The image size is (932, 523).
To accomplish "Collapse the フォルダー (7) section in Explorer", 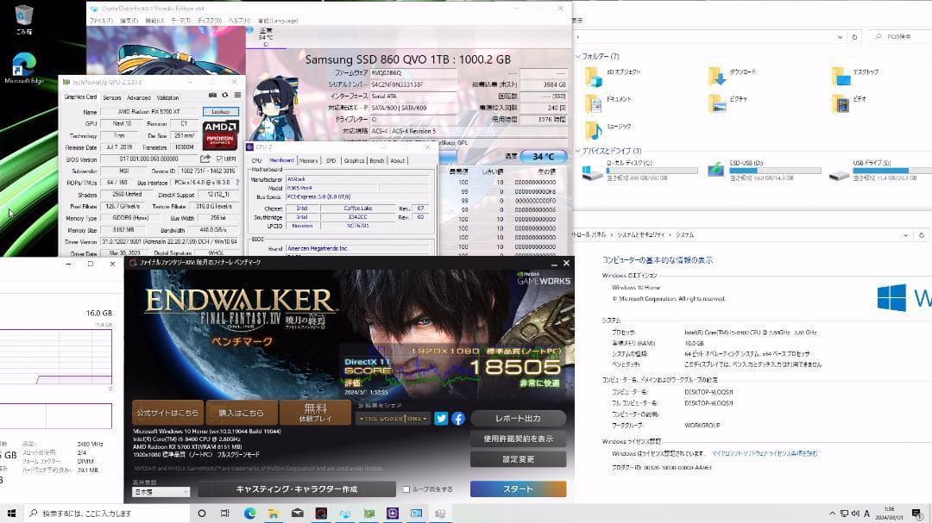I will [577, 58].
